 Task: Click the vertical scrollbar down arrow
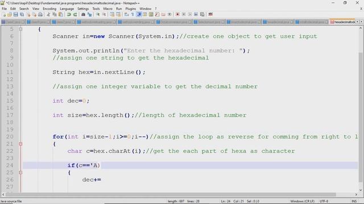click(360, 190)
